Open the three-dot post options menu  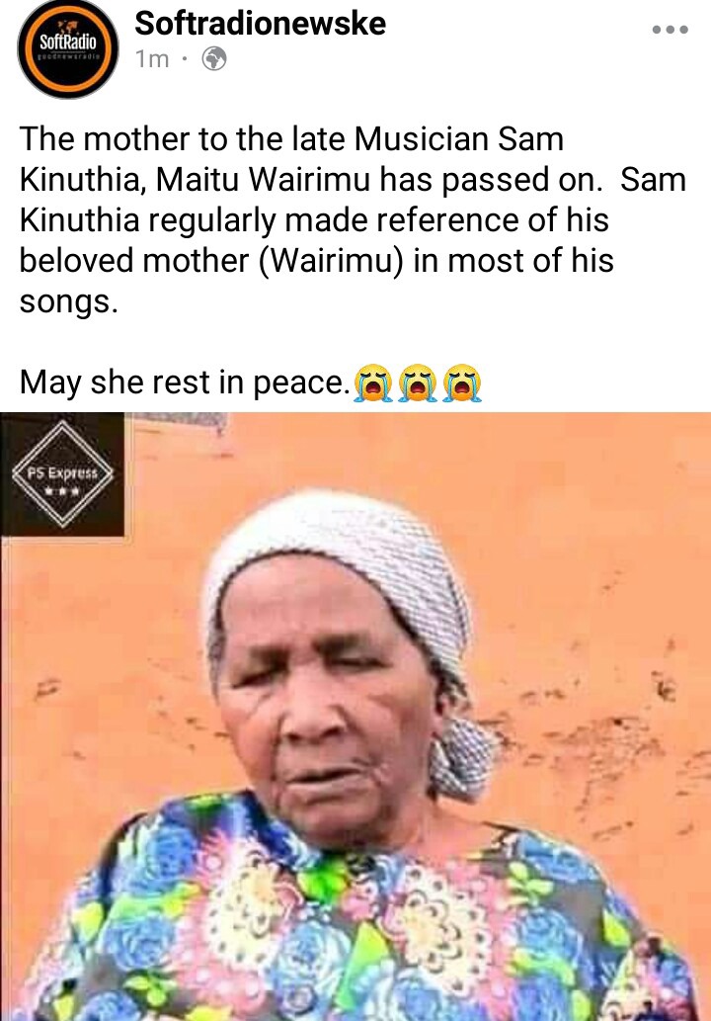coord(670,30)
